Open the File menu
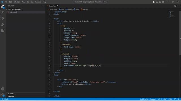181x101 pixels. pos(6,2)
